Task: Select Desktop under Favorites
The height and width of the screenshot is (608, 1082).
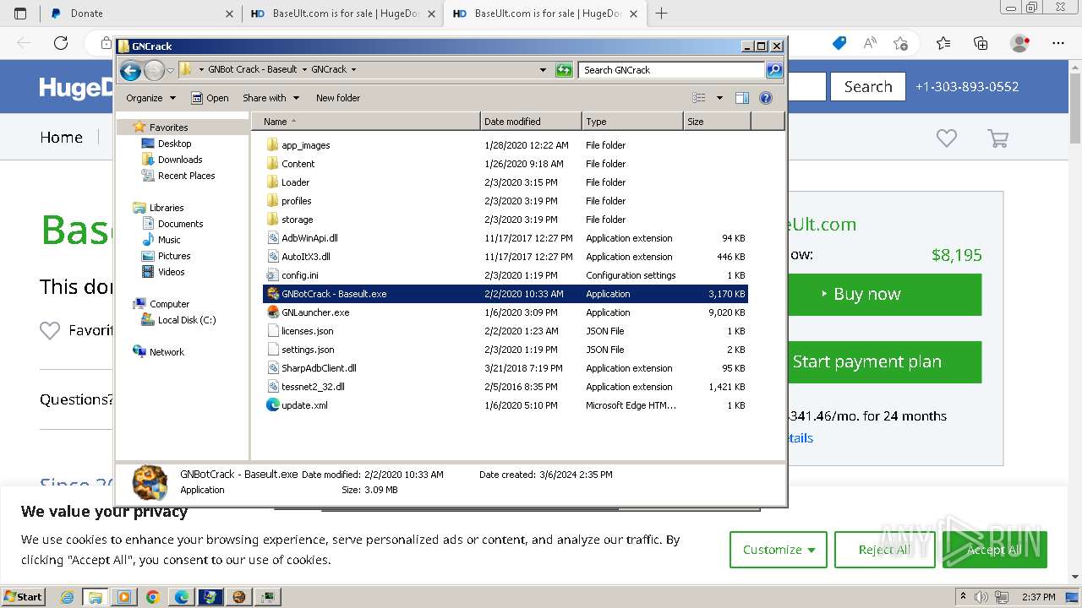Action: pos(174,144)
